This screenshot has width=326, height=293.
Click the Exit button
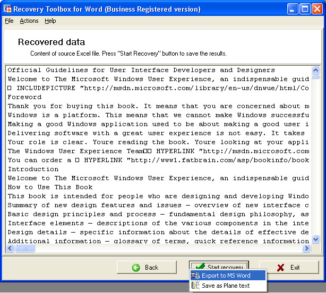(289, 267)
